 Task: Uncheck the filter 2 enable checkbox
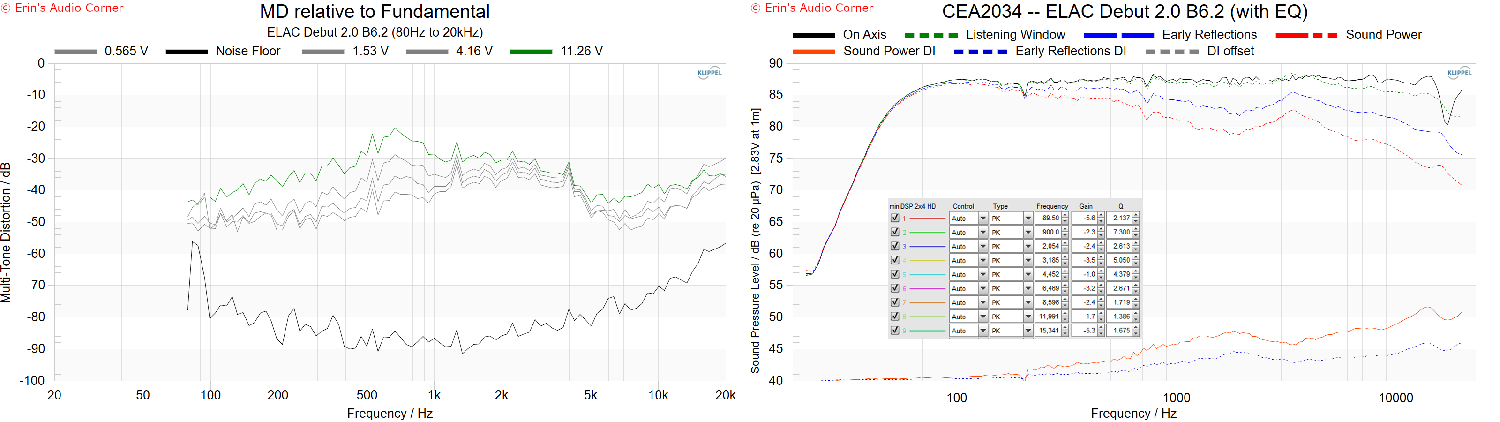click(895, 232)
